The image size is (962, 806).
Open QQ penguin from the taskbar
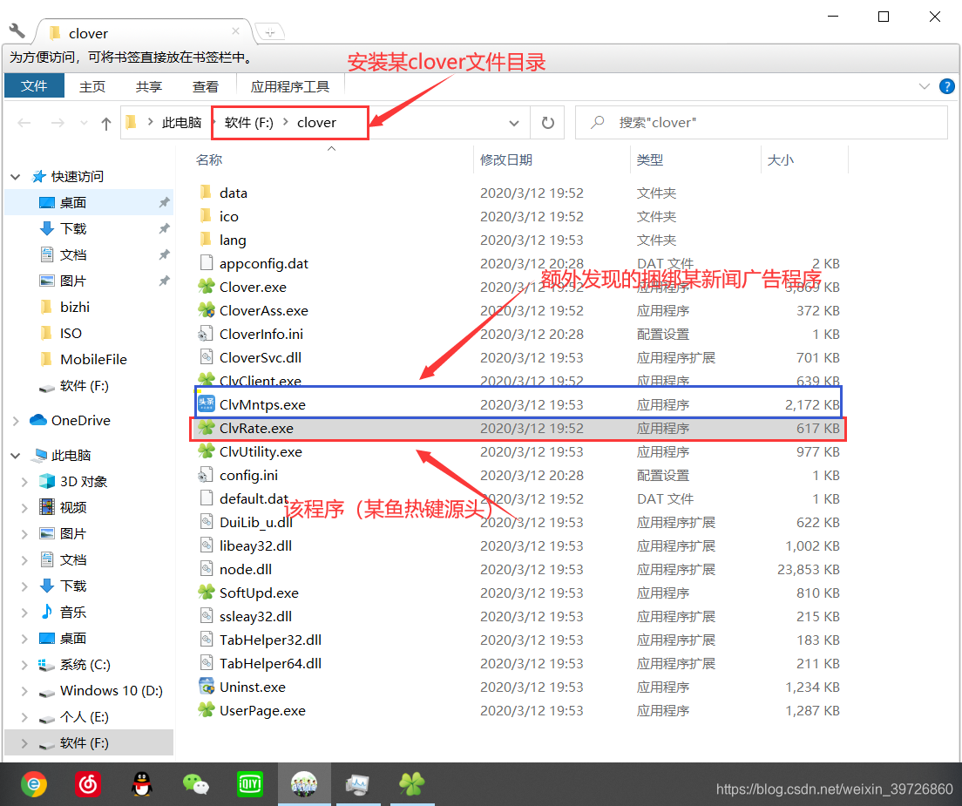[142, 784]
